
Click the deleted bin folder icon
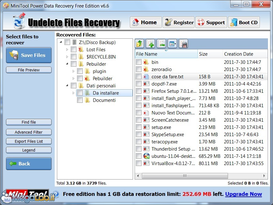pos(146,62)
